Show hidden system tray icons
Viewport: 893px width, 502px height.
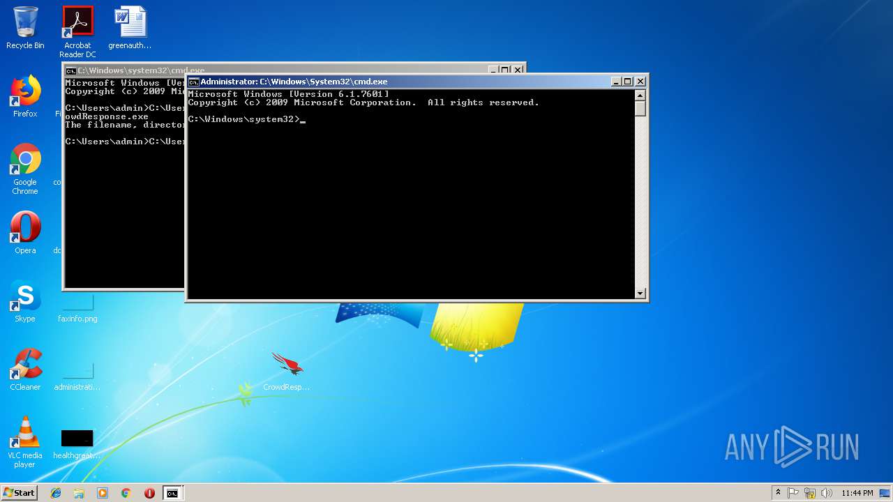pyautogui.click(x=779, y=493)
